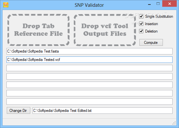This screenshot has width=179, height=128.
Task: Maximize the SNP Validator window
Action: tap(158, 4)
